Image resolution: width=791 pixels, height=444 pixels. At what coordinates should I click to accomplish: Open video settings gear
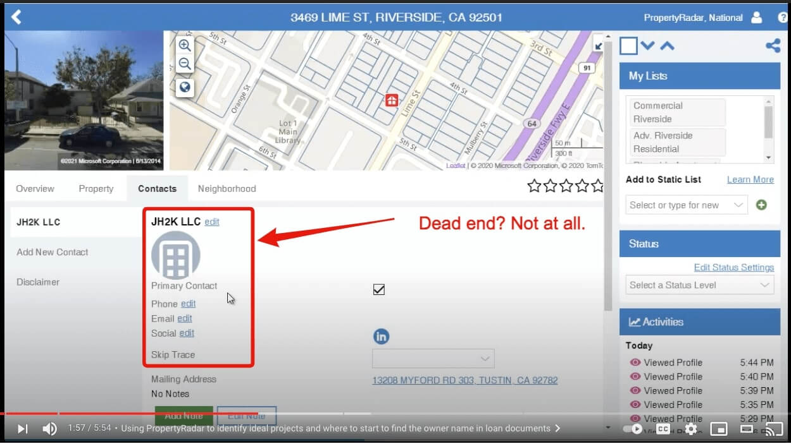[691, 429]
